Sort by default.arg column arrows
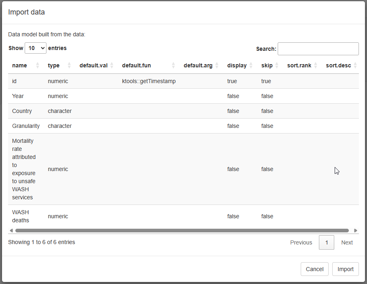 [x=217, y=65]
